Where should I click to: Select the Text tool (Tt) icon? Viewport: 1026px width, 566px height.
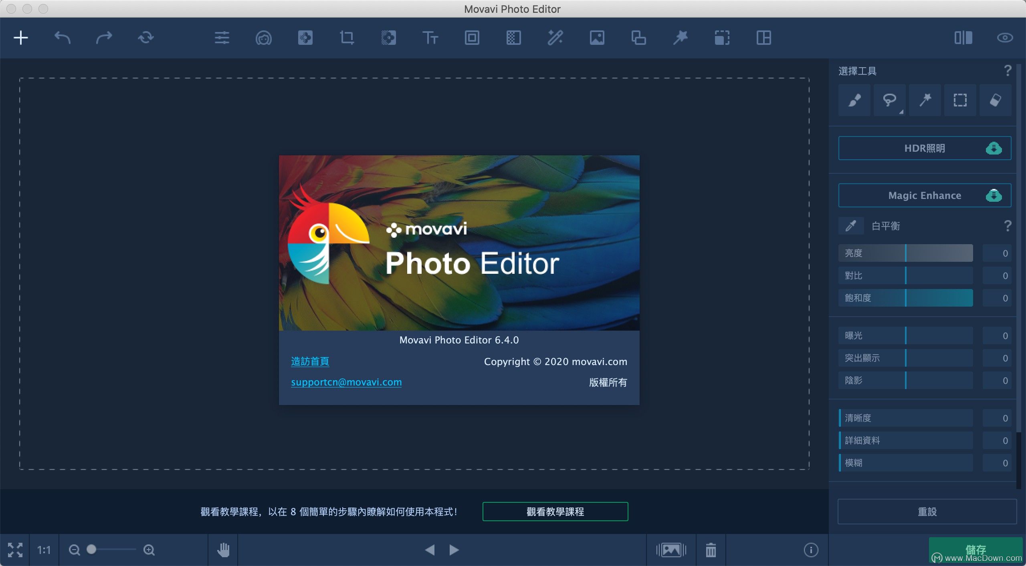point(430,38)
